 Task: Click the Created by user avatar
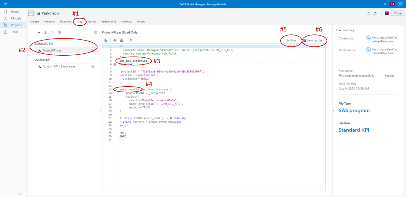[368, 38]
